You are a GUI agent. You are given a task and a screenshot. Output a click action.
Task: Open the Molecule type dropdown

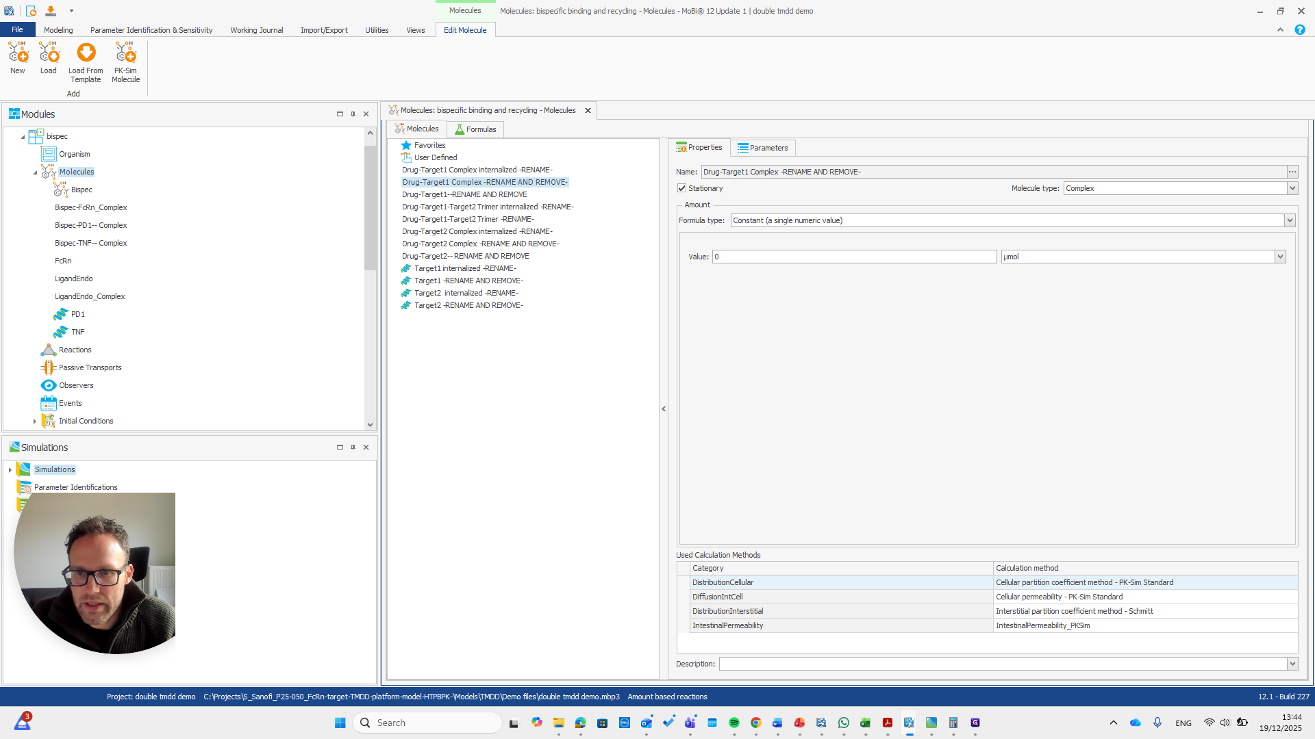1292,188
